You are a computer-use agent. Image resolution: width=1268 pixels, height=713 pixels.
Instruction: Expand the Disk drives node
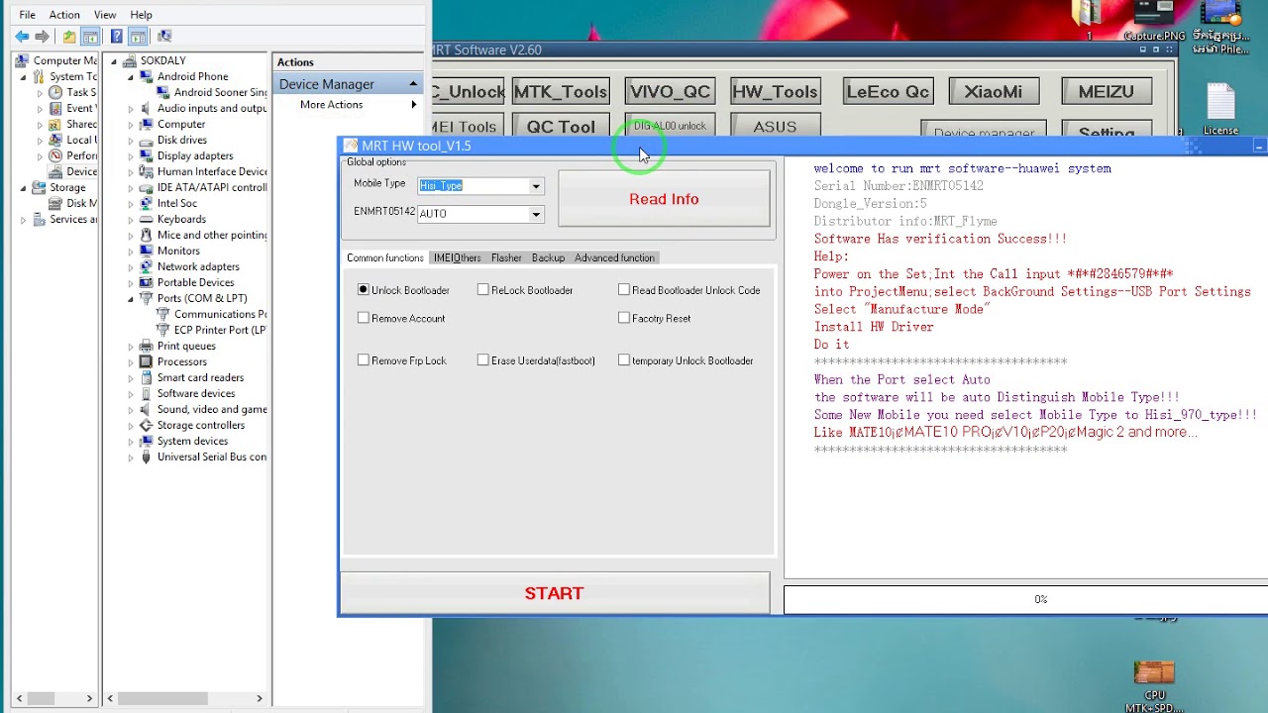point(130,140)
